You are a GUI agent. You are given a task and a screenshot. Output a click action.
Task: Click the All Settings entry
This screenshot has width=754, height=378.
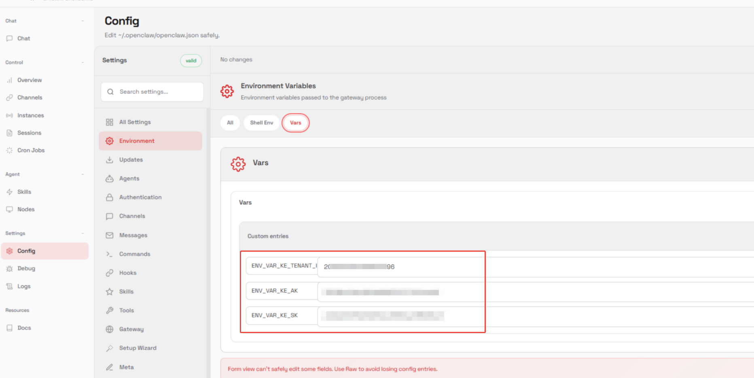[x=135, y=122]
